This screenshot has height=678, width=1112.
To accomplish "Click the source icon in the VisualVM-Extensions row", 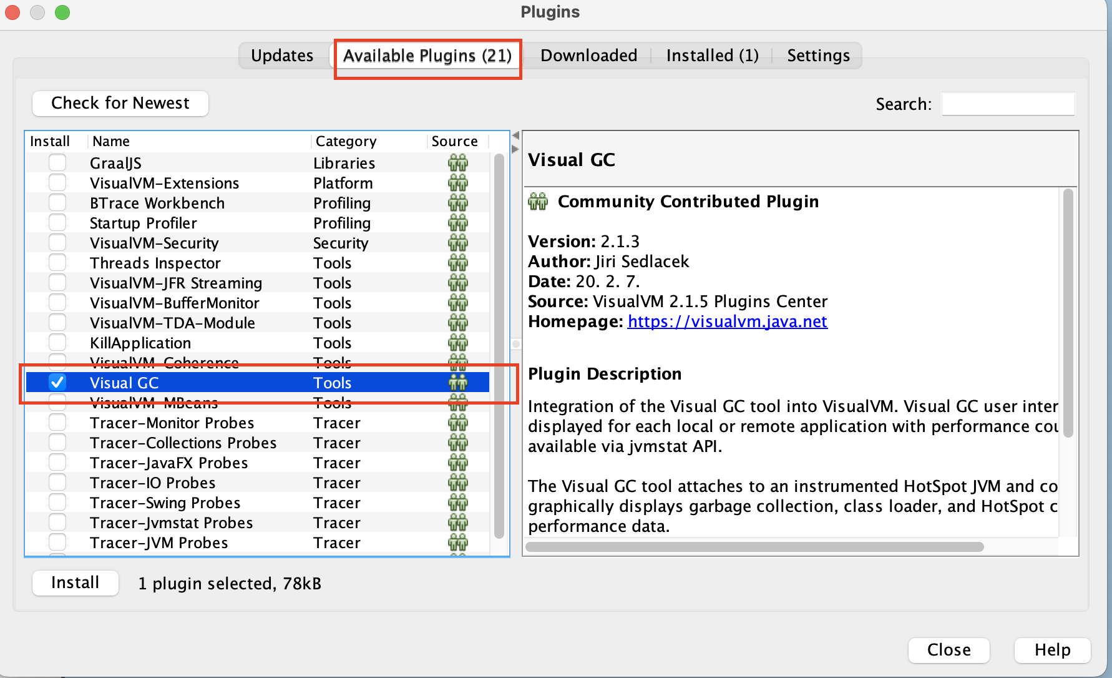I will pyautogui.click(x=457, y=183).
